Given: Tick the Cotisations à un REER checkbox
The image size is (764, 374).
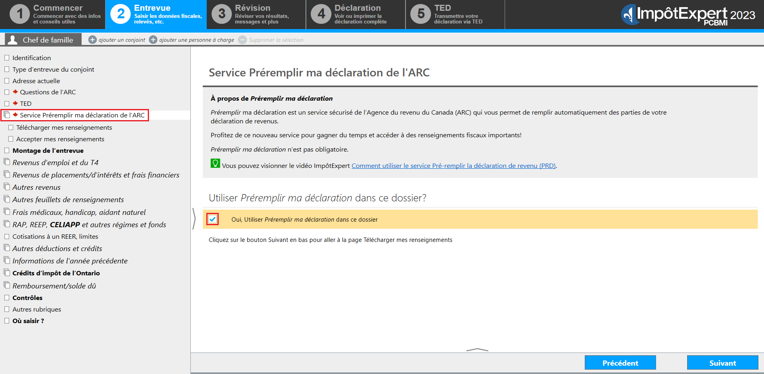Looking at the screenshot, I should tap(7, 236).
